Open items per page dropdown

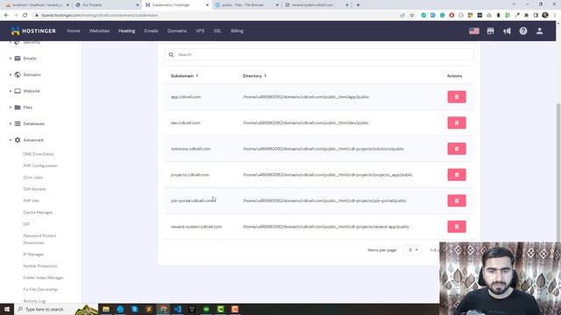[x=413, y=250]
